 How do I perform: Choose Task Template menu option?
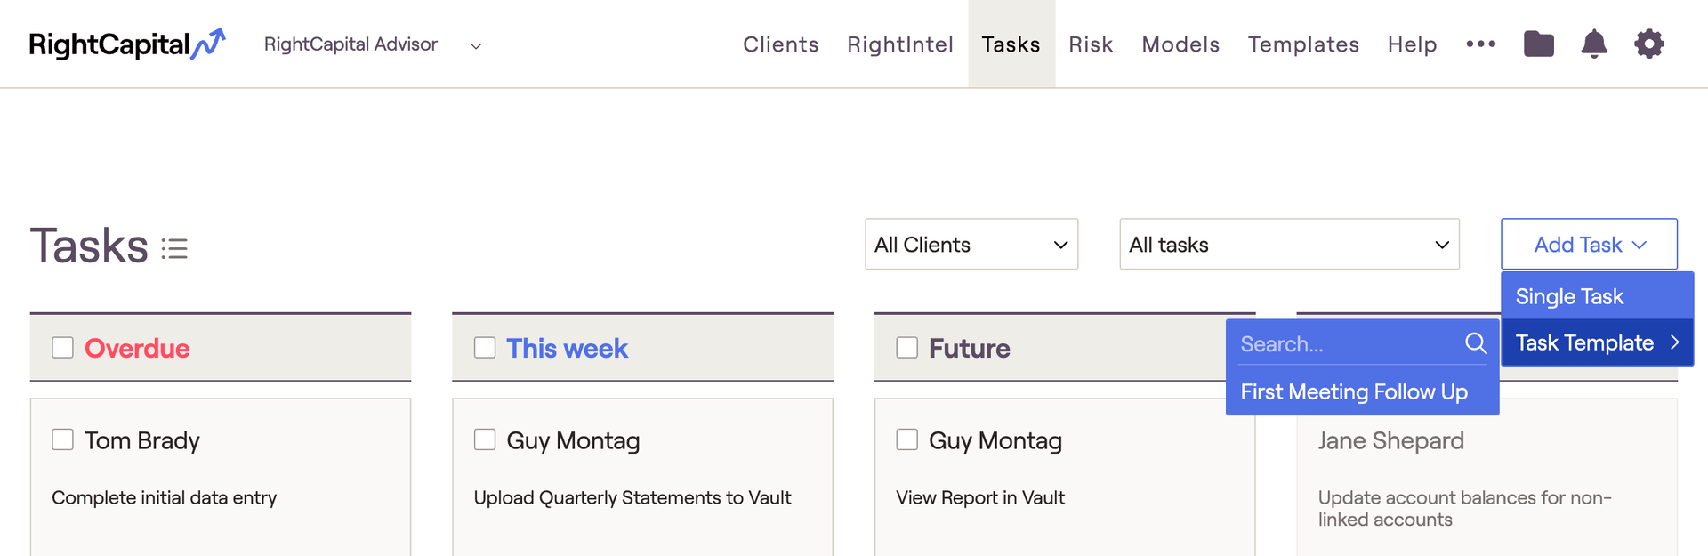[1598, 342]
